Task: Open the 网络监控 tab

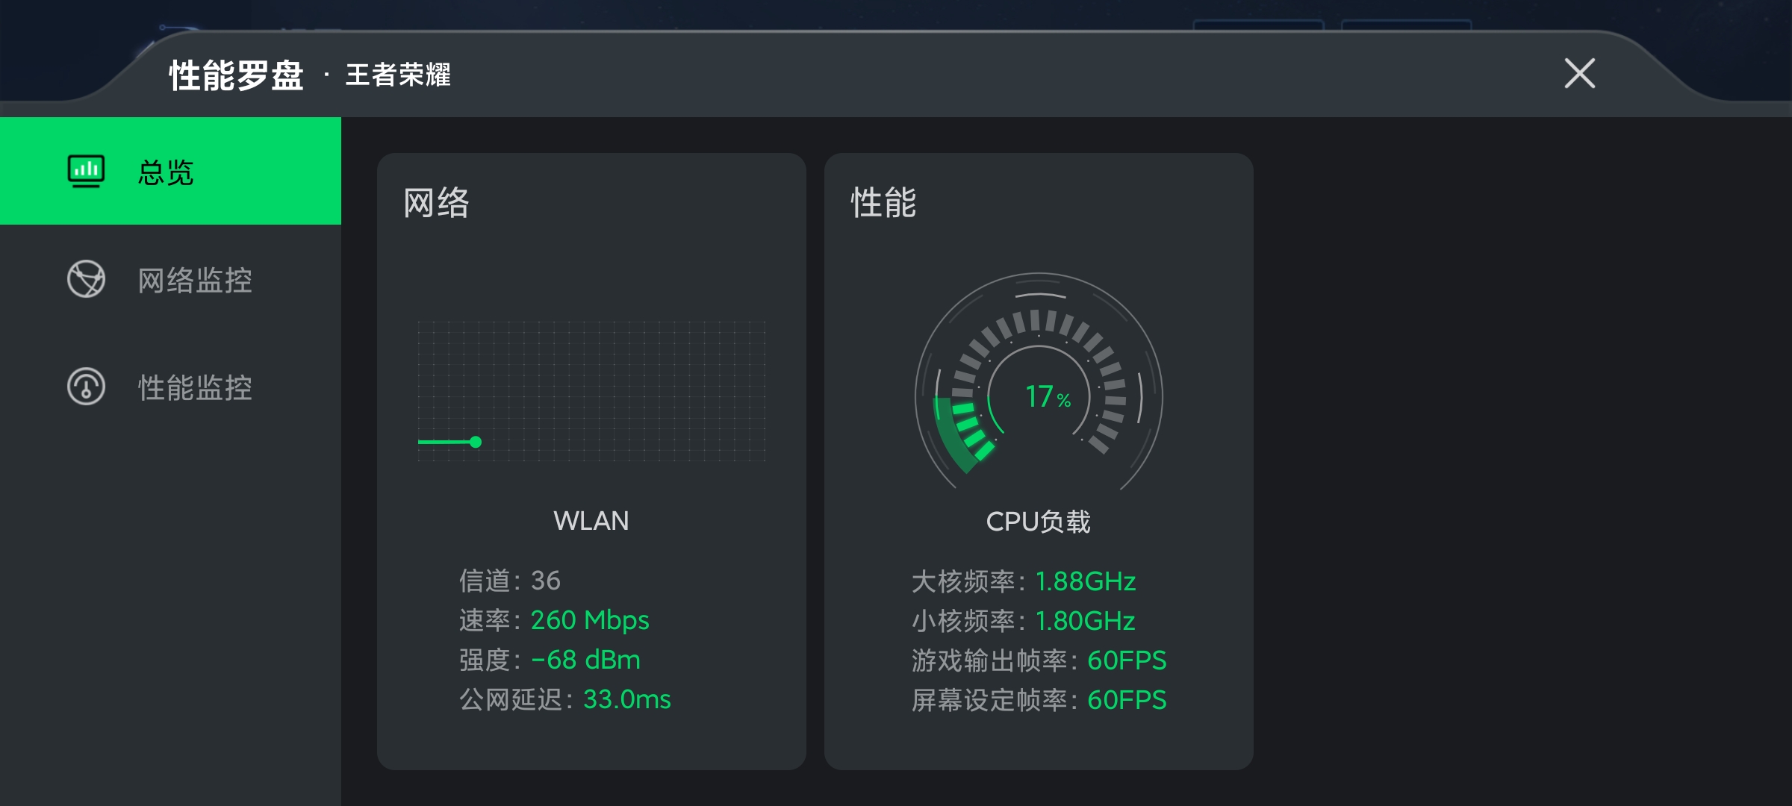Action: pos(170,279)
